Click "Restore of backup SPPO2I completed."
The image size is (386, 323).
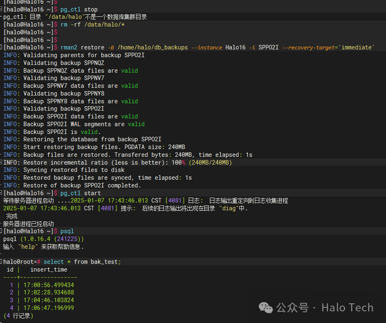[72, 185]
